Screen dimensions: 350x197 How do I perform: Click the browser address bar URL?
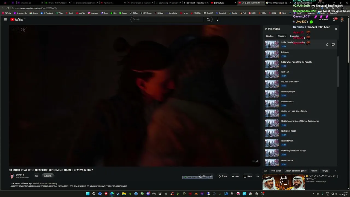[x=36, y=8]
